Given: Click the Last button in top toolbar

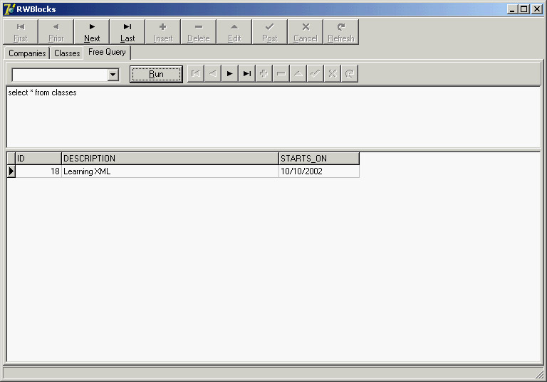Looking at the screenshot, I should point(127,32).
